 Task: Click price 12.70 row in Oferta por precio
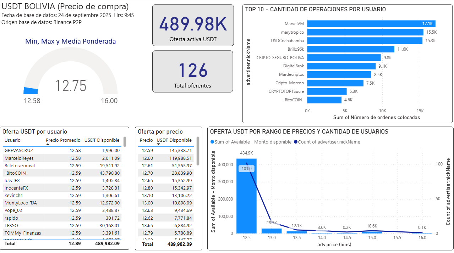click(166, 173)
